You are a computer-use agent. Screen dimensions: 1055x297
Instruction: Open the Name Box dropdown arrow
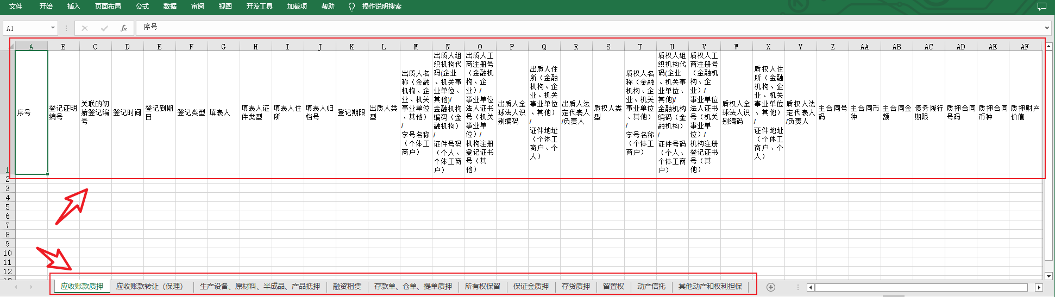[x=53, y=28]
